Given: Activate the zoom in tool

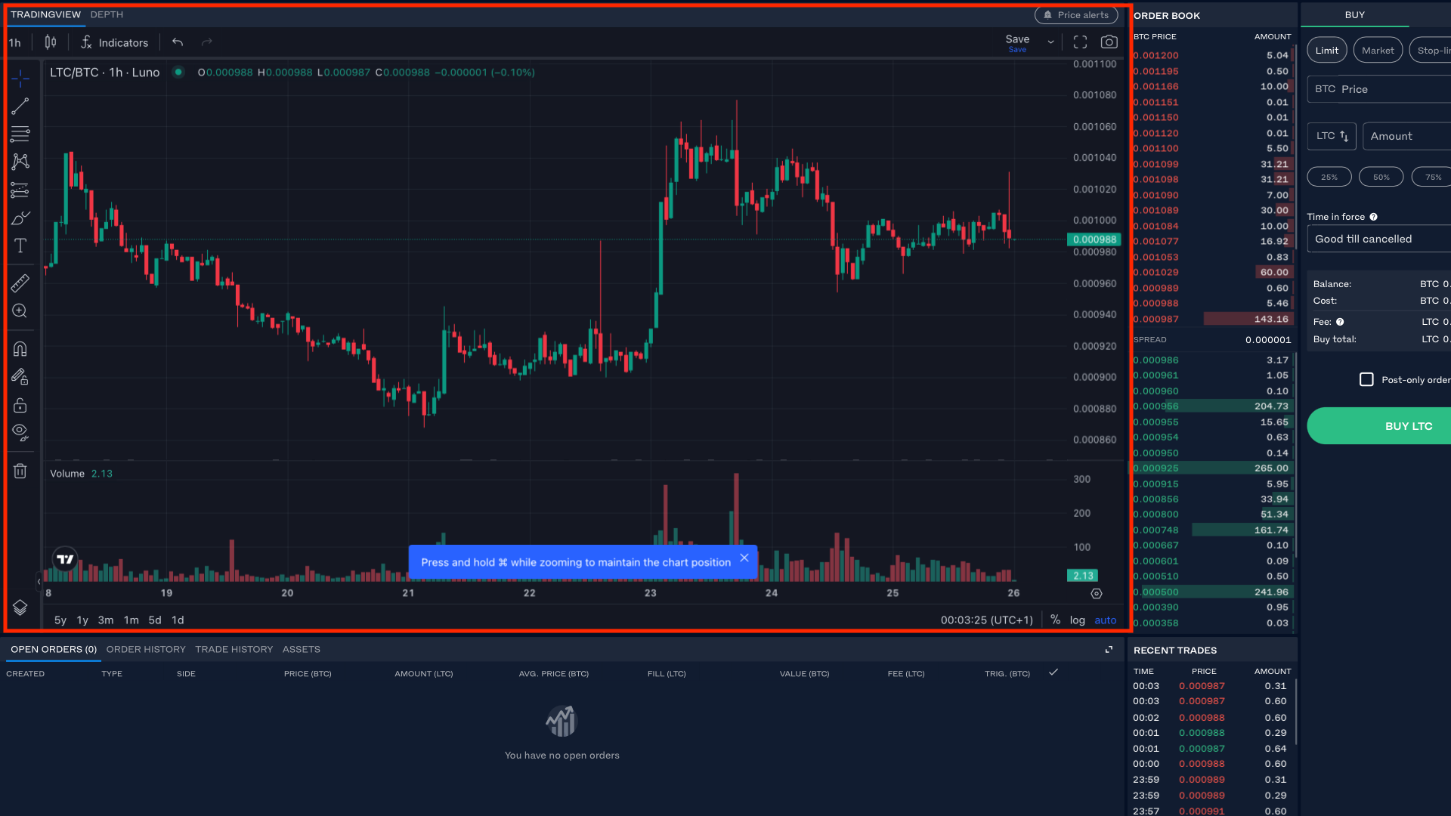Looking at the screenshot, I should tap(20, 311).
